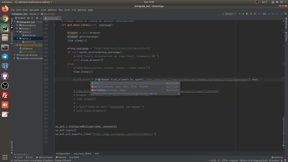Open the Refactor menu
This screenshot has height=162, width=288.
(x=52, y=10)
